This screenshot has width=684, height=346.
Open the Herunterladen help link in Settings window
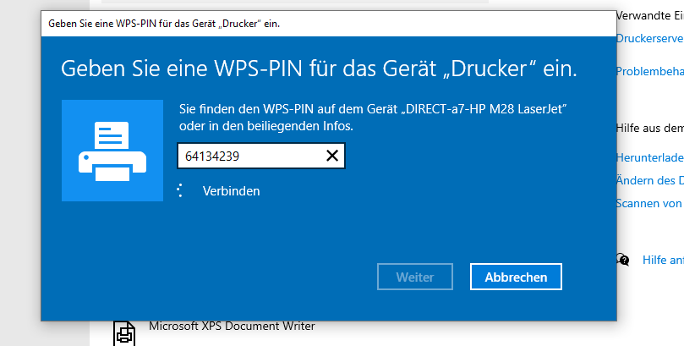(x=649, y=157)
